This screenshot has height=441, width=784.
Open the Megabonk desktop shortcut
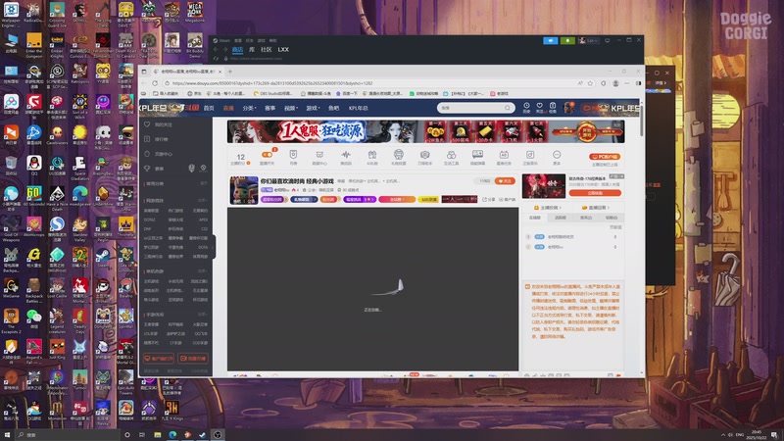tap(195, 13)
